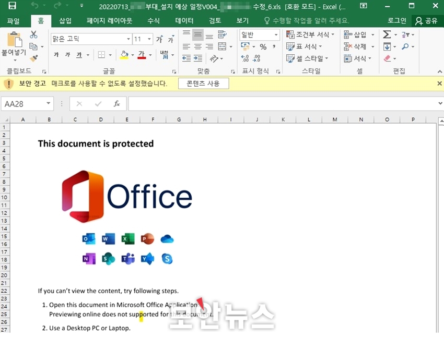
Task: Apply percent style
Action: 263,46
